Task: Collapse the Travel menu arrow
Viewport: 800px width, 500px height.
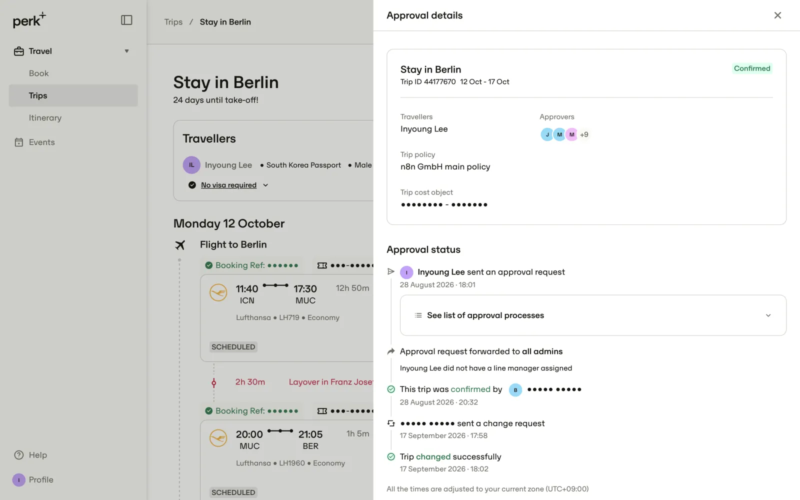Action: [x=126, y=51]
